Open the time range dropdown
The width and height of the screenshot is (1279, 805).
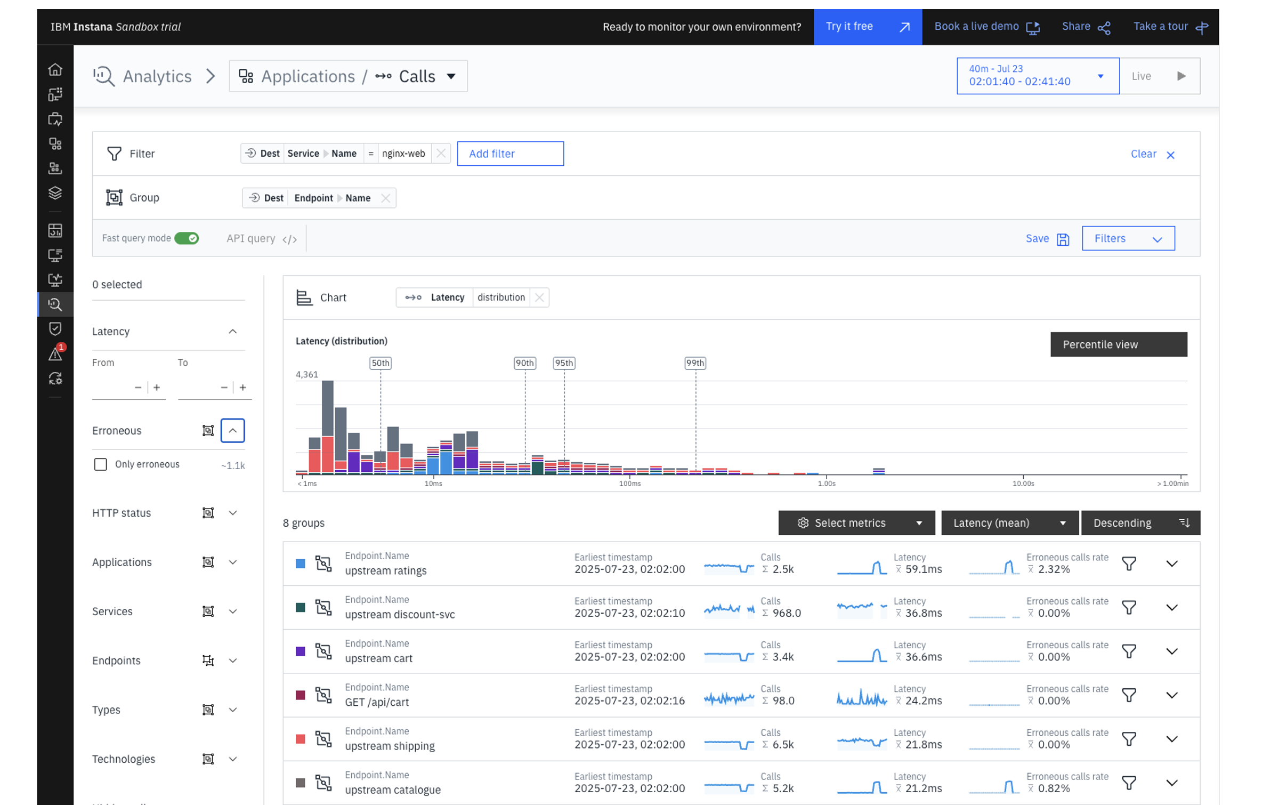[x=1038, y=76]
